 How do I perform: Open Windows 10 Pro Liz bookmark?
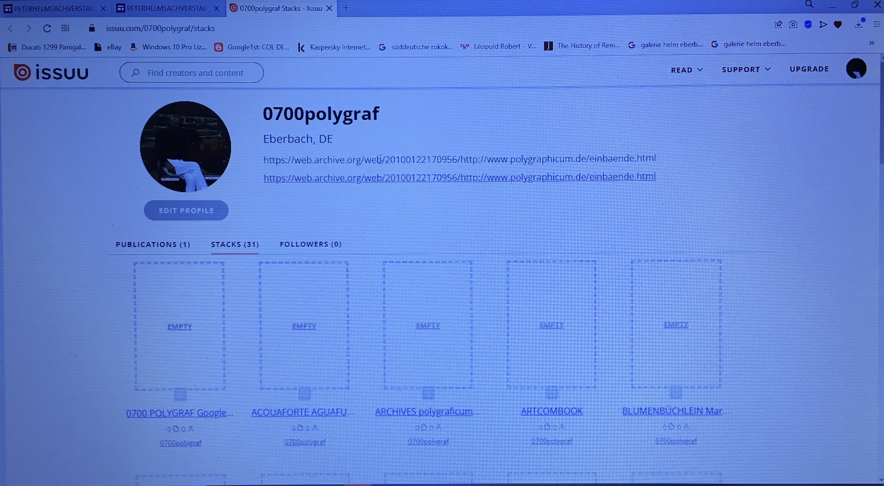168,47
